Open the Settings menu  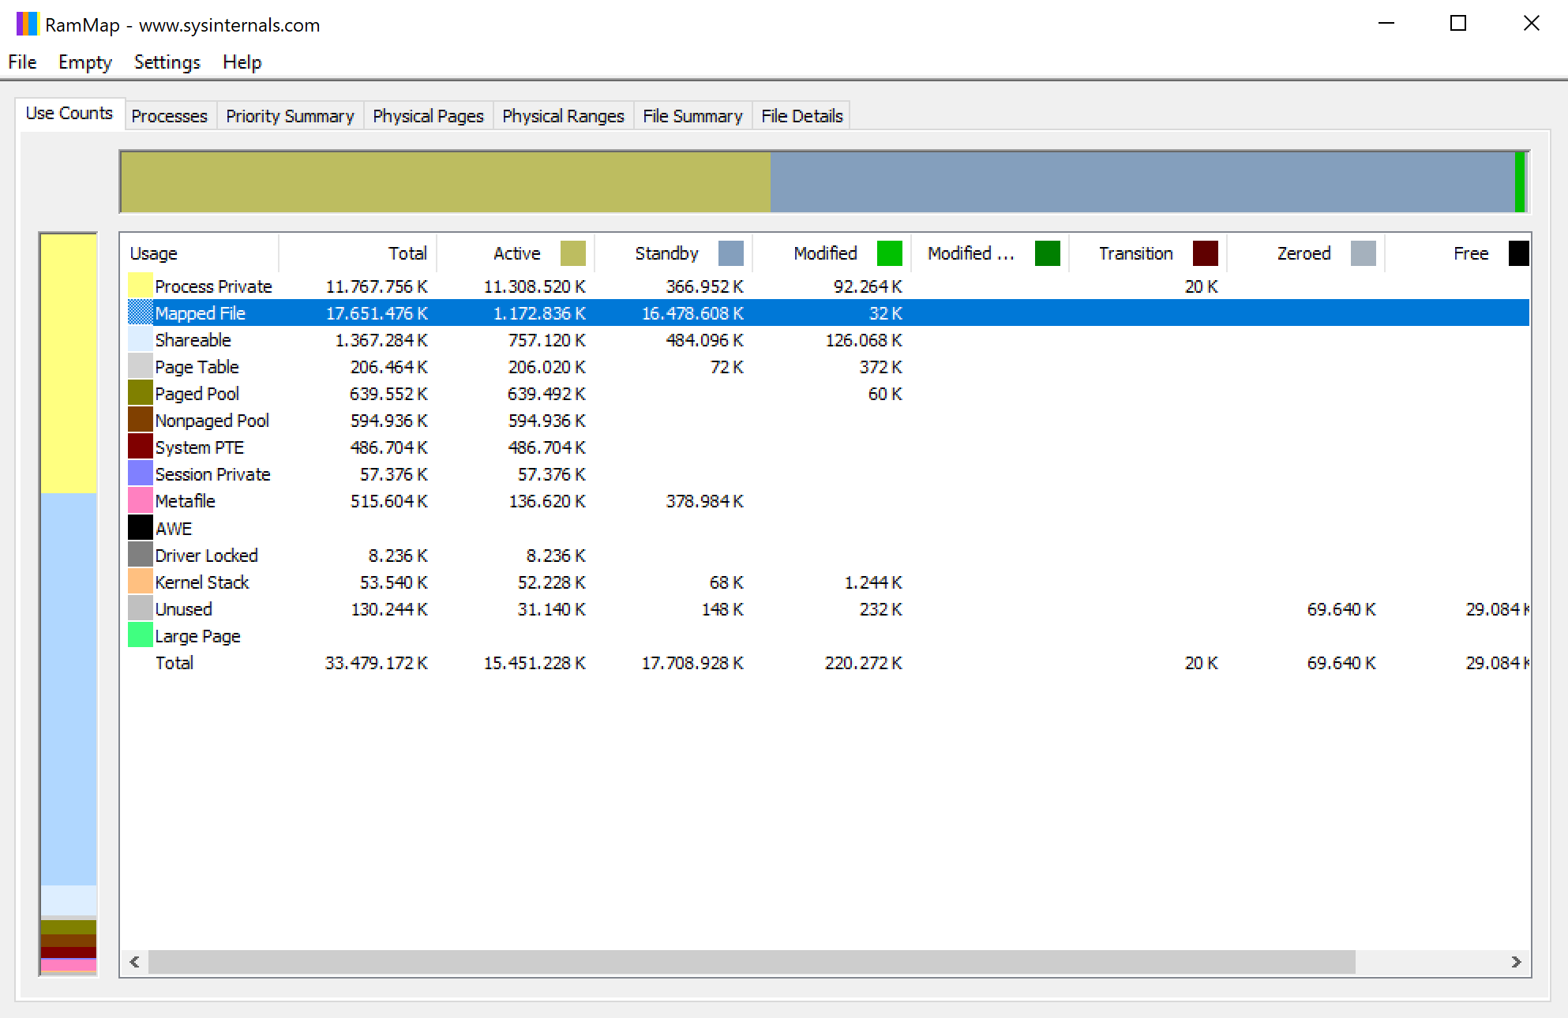[x=167, y=62]
